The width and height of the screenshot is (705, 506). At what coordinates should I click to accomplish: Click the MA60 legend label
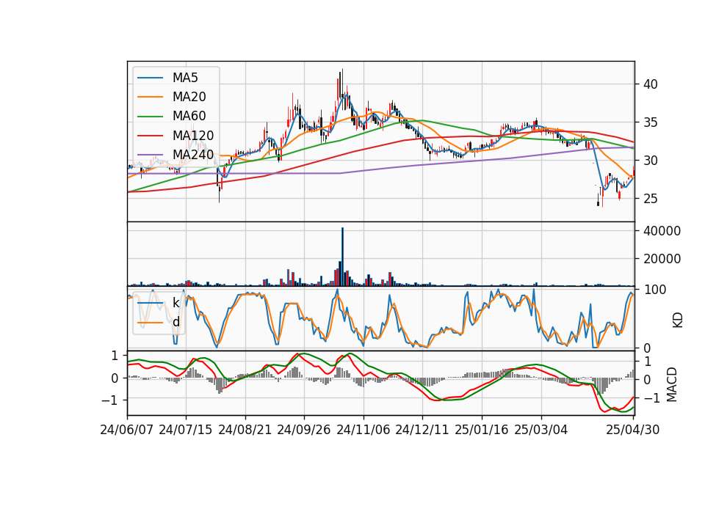click(189, 117)
